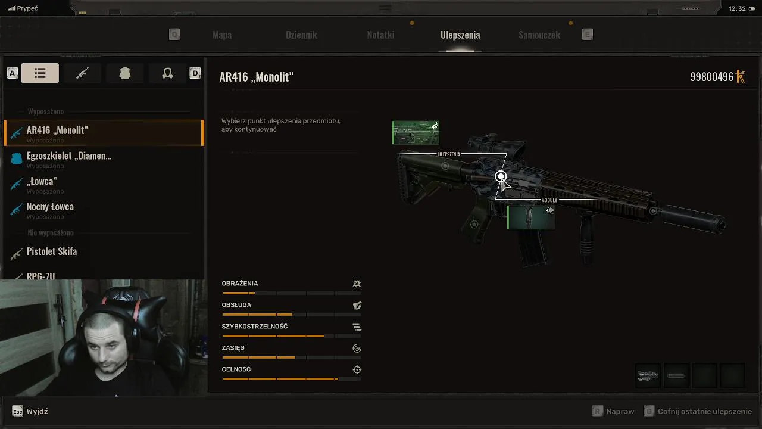The width and height of the screenshot is (762, 429).
Task: Click the A key previous-category hint
Action: pyautogui.click(x=13, y=73)
